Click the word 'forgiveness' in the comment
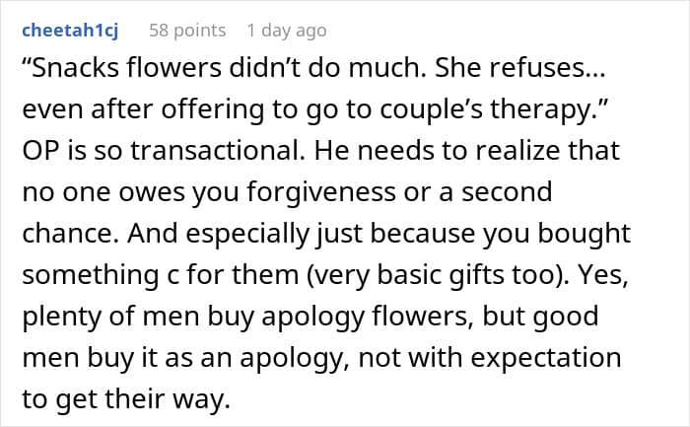This screenshot has width=690, height=427. [321, 192]
